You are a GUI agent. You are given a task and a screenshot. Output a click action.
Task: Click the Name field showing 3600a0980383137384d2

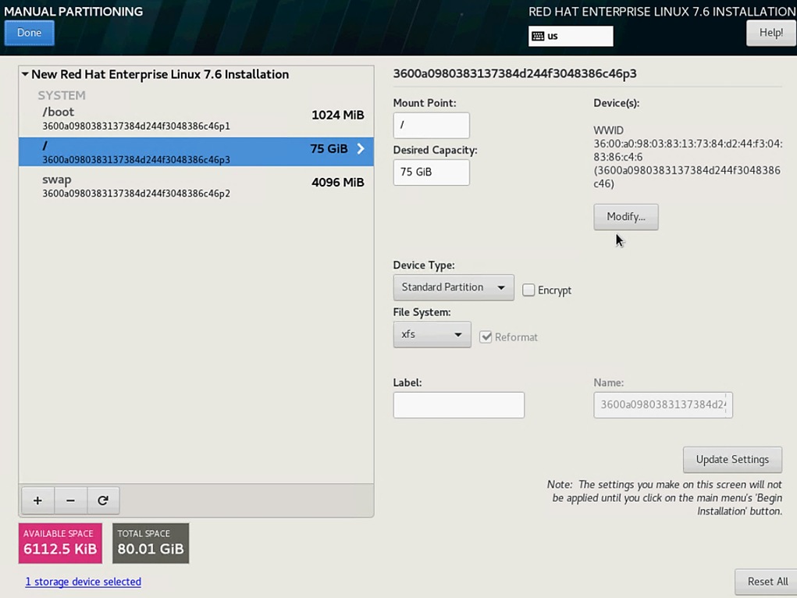point(663,404)
